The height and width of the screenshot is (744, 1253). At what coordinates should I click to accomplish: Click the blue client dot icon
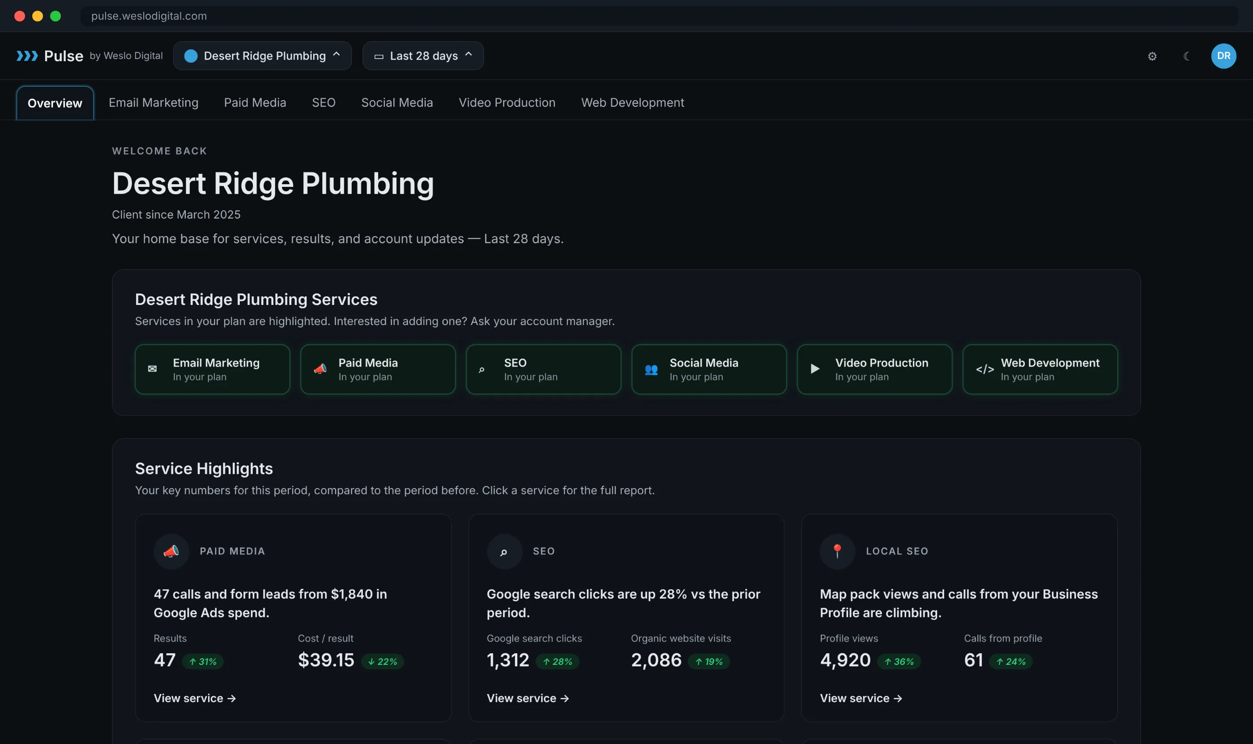[191, 56]
